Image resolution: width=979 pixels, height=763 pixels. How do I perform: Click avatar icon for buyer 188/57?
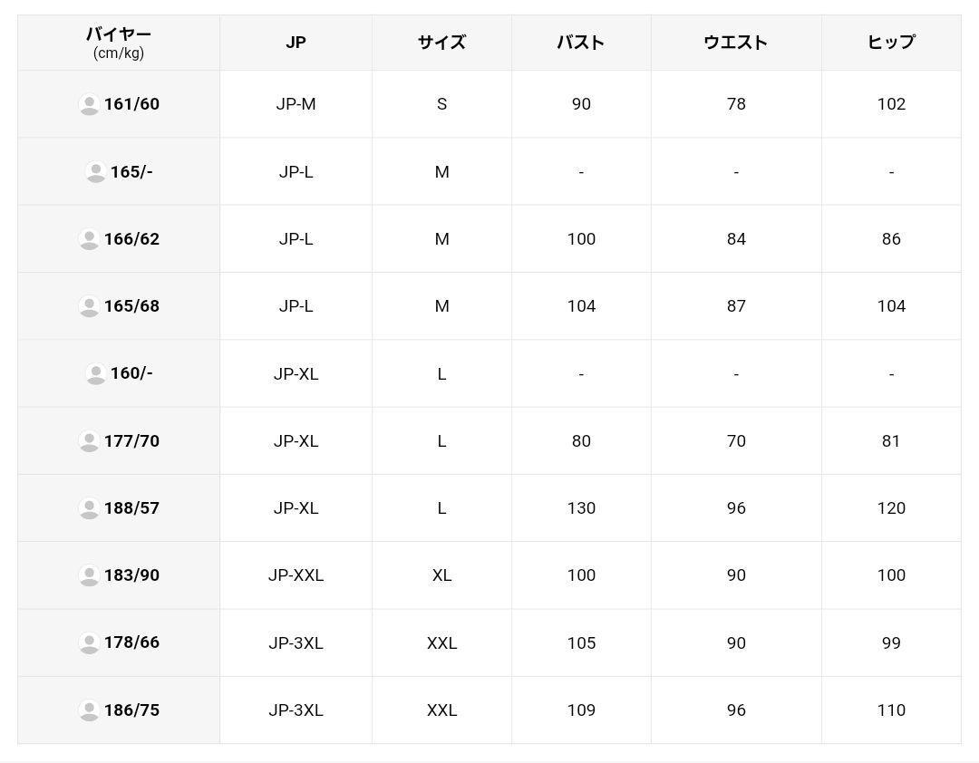tap(89, 508)
